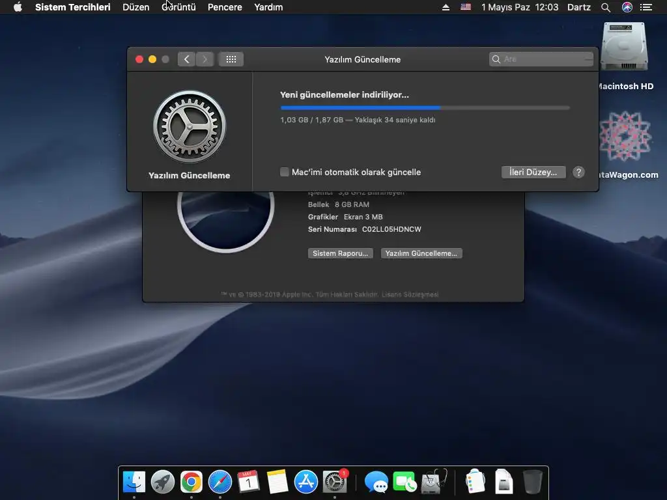Viewport: 667px width, 500px height.
Task: Open Google Chrome from the dock
Action: tap(192, 482)
